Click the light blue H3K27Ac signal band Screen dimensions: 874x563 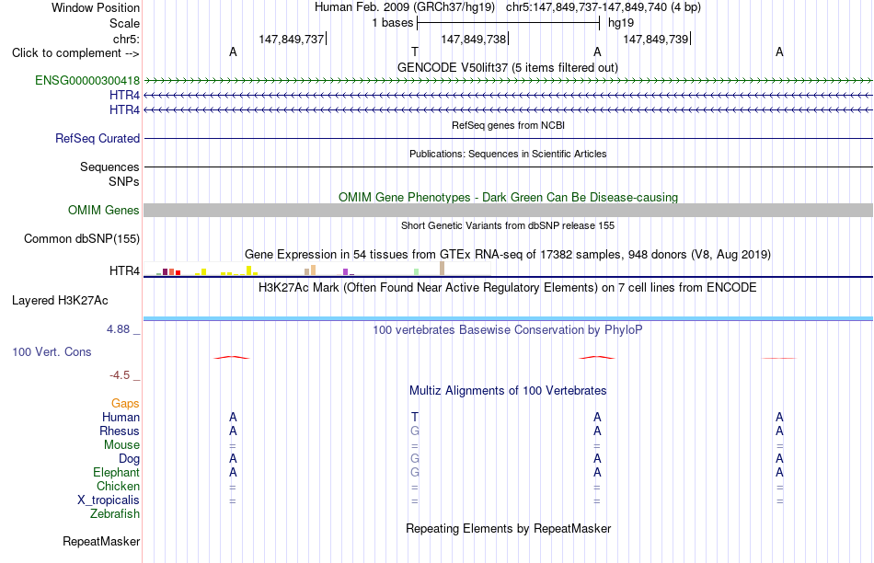coord(508,318)
